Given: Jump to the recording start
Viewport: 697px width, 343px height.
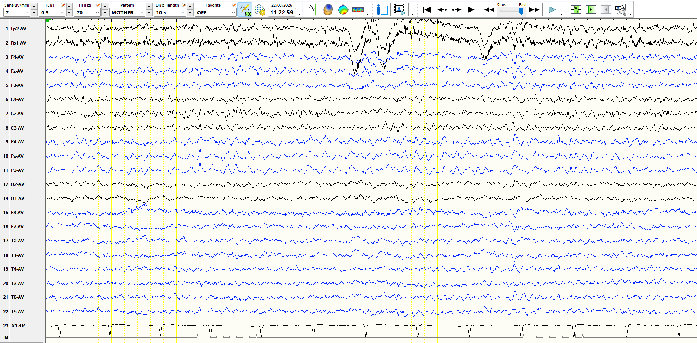Looking at the screenshot, I should [427, 10].
